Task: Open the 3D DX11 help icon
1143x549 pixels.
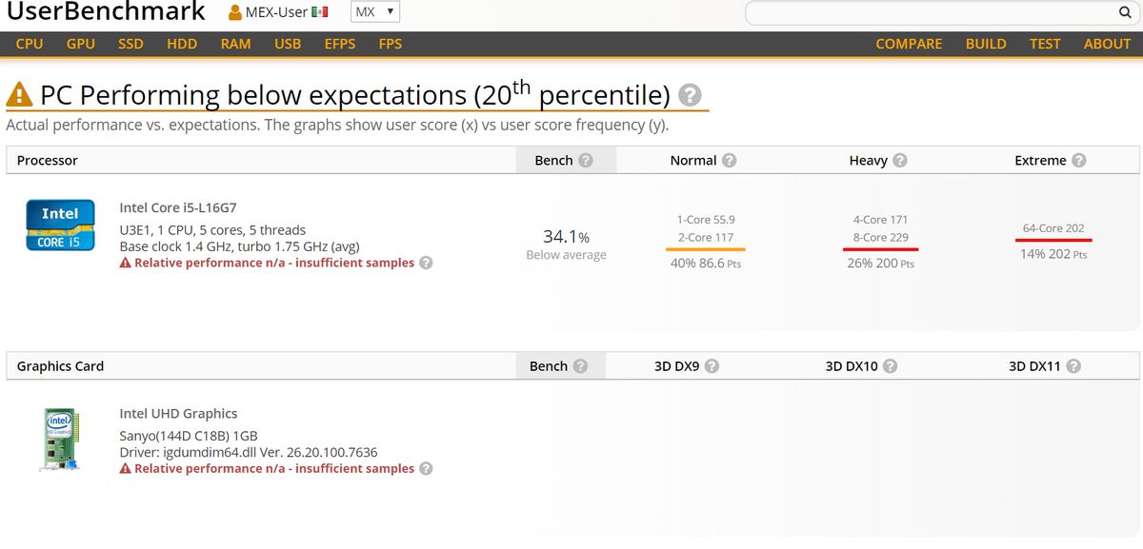Action: tap(1073, 365)
